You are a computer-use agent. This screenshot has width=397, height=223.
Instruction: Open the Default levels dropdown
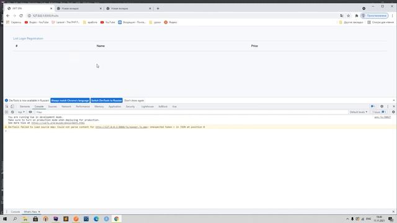pos(359,112)
